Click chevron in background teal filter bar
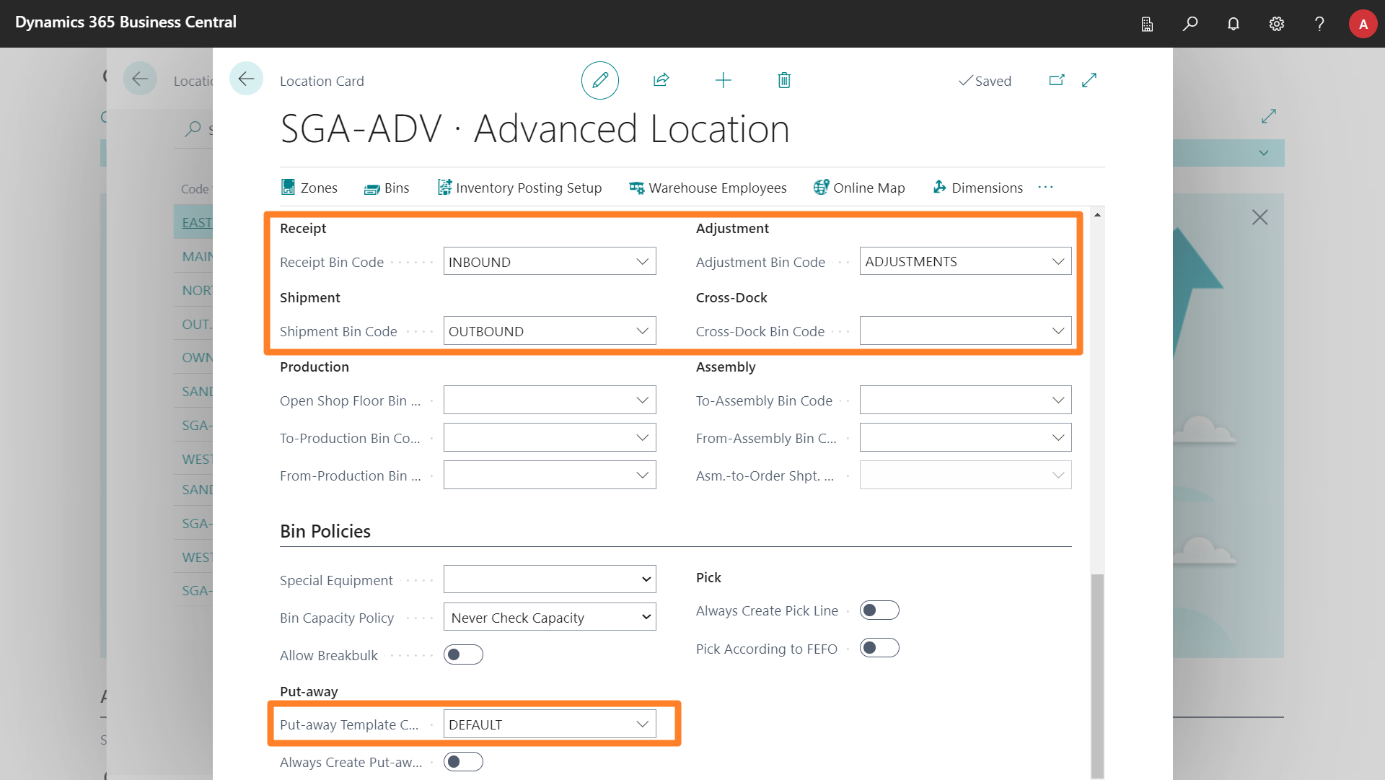The width and height of the screenshot is (1385, 780). 1263,153
